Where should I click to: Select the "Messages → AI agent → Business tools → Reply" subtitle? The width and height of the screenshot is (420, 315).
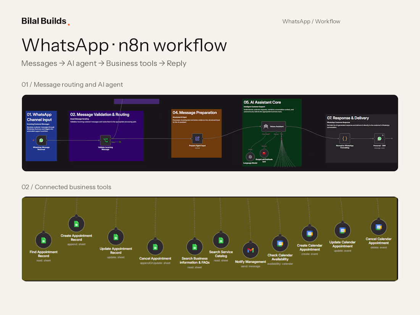104,63
